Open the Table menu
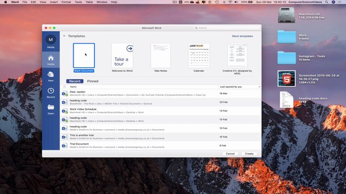The height and width of the screenshot is (194, 346). pos(89,2)
